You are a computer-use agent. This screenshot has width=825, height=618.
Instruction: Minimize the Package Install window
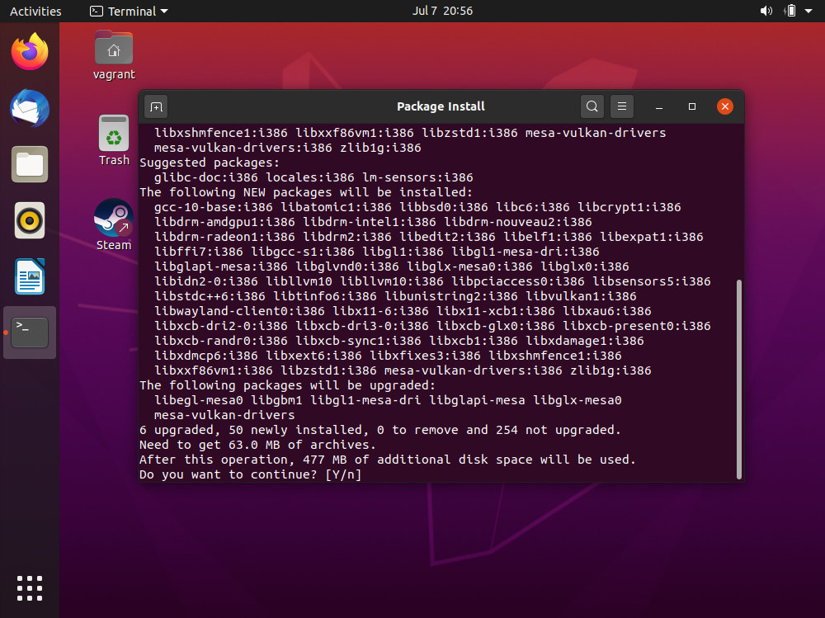(658, 107)
